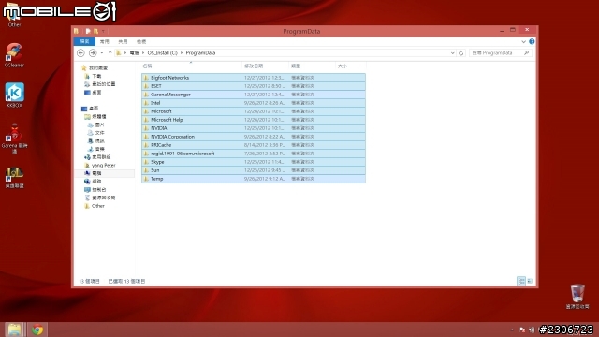Sort by Type column header
Screen dimensions: 599x337
point(312,66)
